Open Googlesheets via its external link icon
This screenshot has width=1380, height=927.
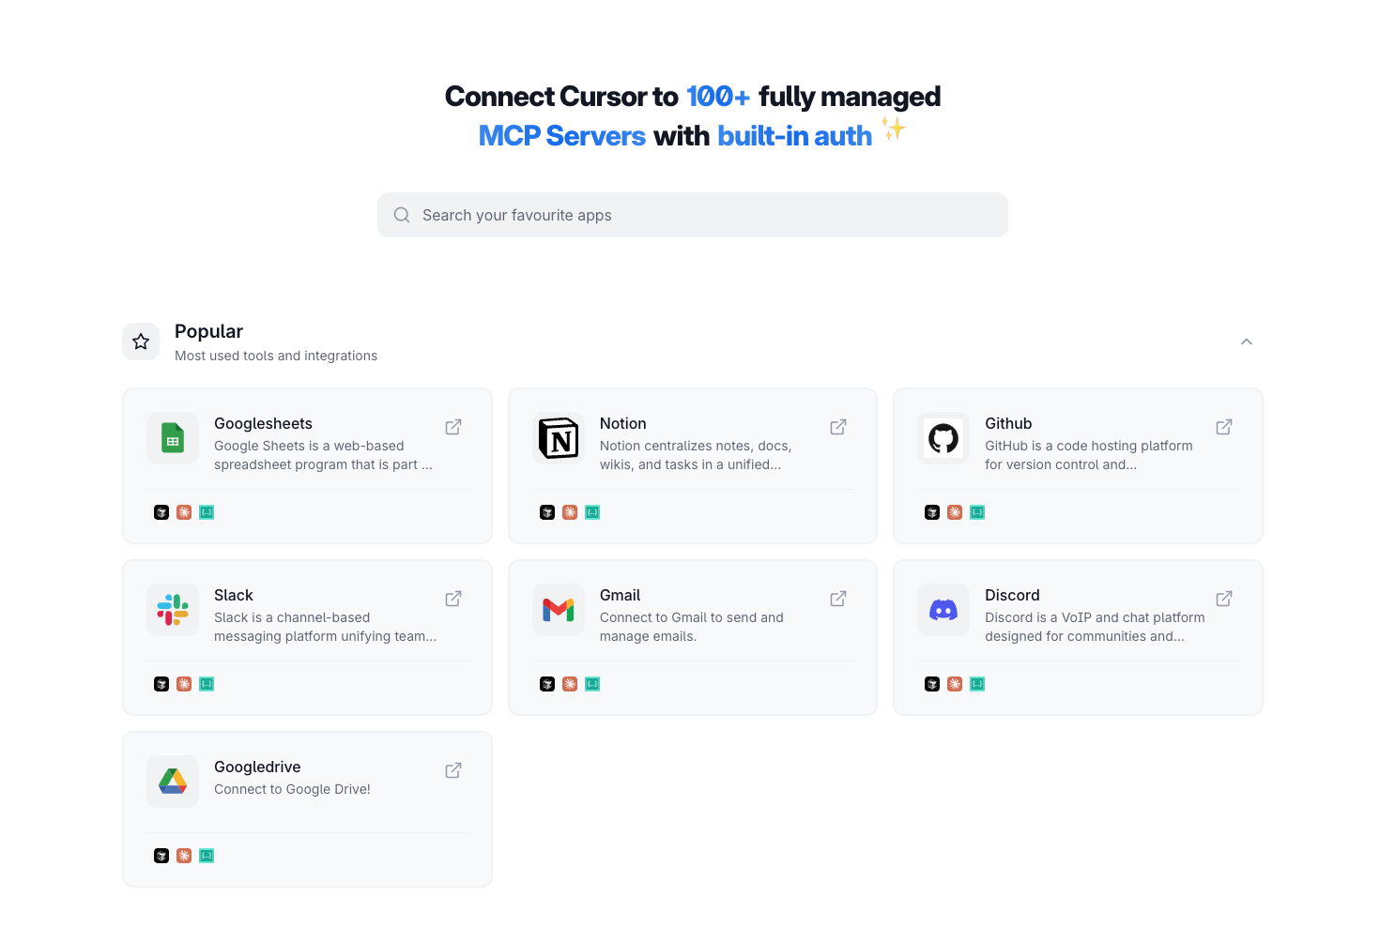tap(453, 427)
